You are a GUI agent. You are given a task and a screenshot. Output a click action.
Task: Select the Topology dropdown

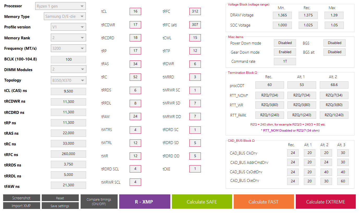click(68, 80)
